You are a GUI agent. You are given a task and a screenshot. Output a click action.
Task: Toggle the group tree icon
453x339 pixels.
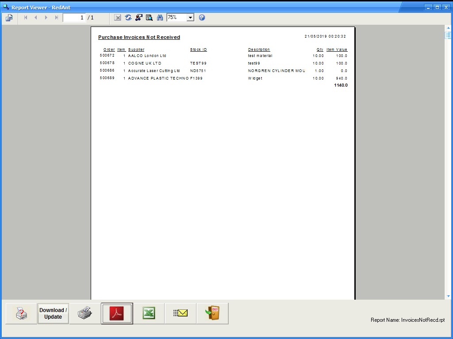click(x=139, y=18)
